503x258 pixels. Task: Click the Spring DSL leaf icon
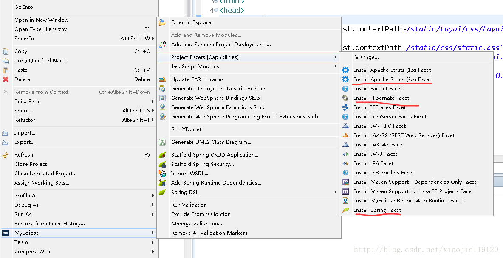pyautogui.click(x=163, y=192)
